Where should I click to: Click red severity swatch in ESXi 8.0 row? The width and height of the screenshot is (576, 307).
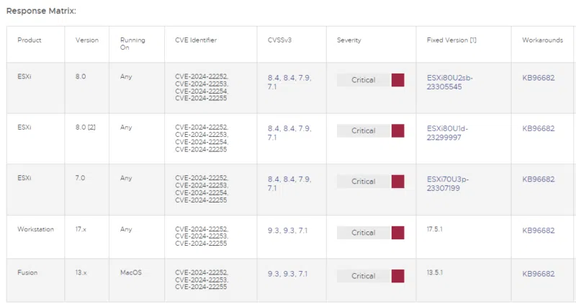(x=398, y=80)
